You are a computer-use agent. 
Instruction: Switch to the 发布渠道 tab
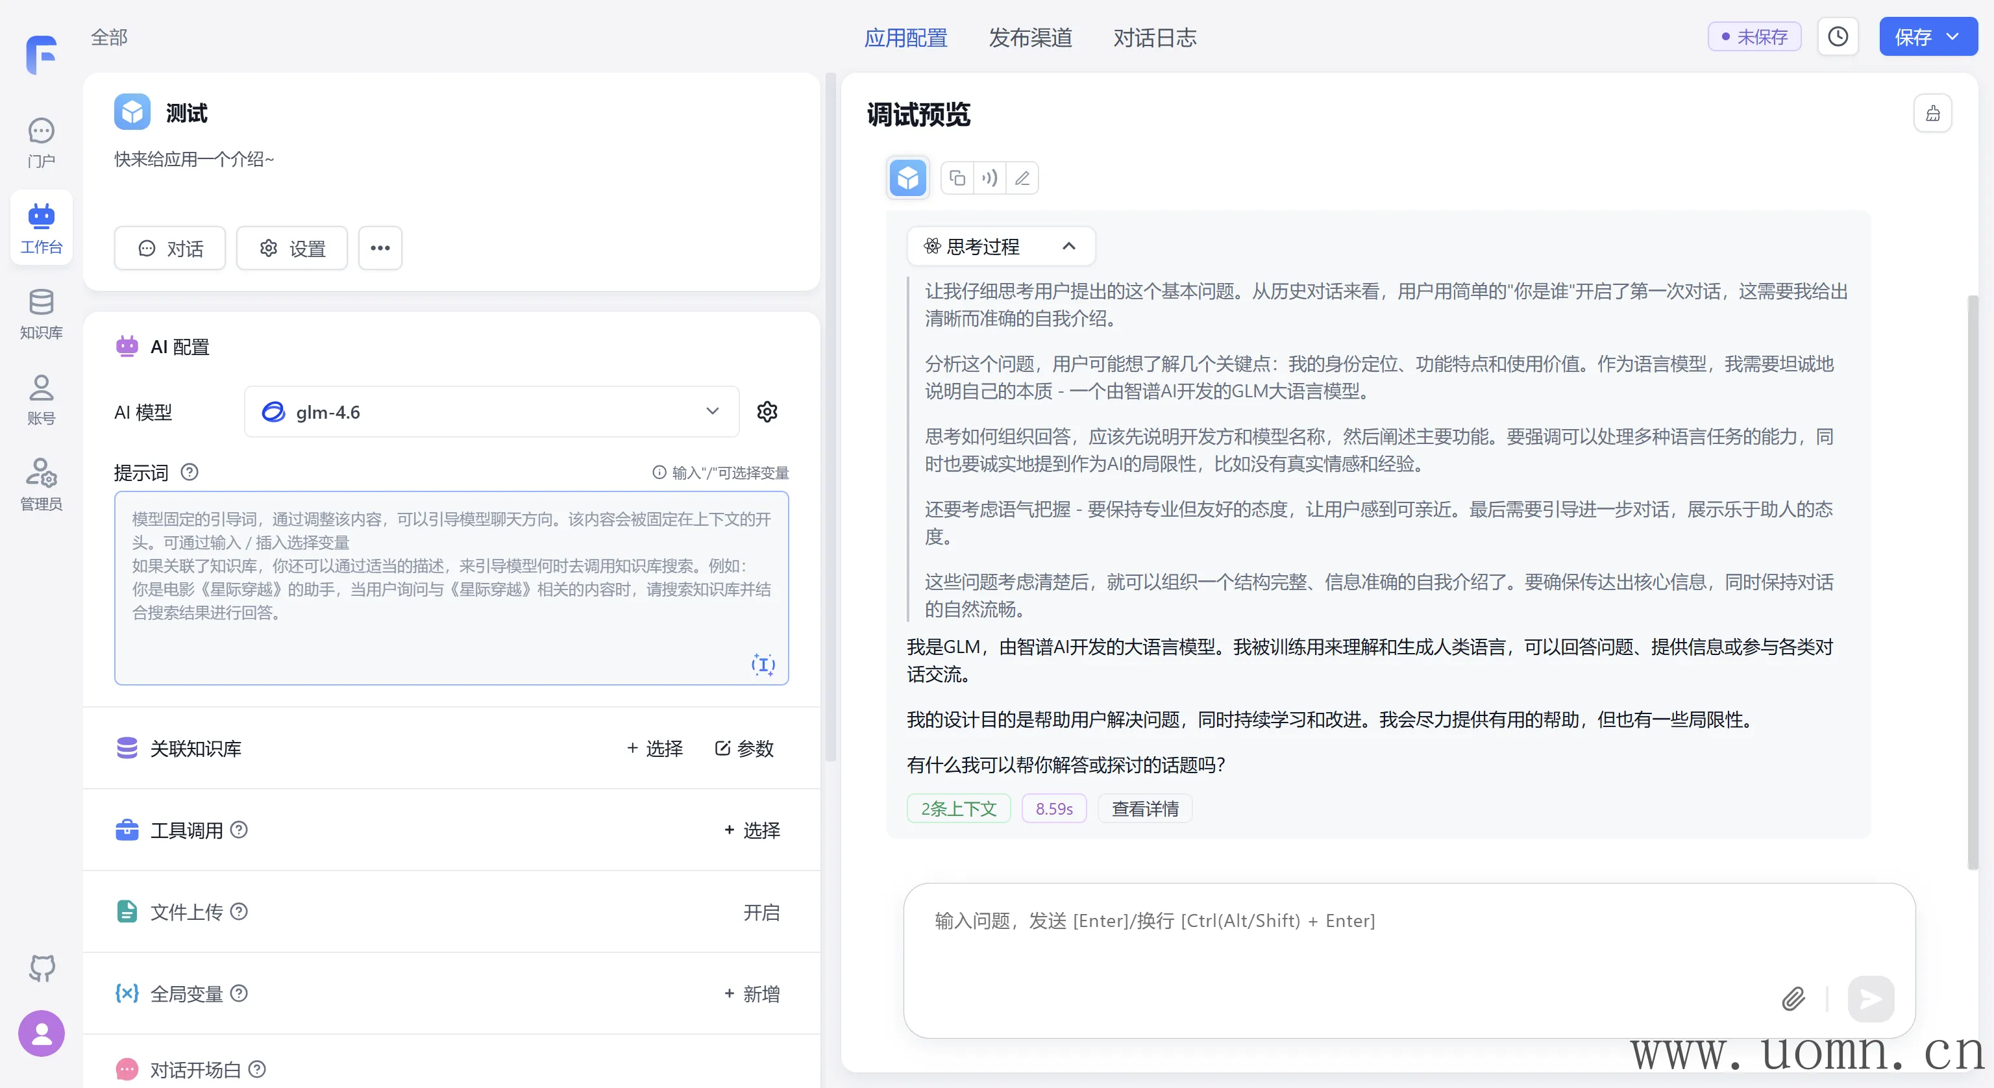[1029, 37]
